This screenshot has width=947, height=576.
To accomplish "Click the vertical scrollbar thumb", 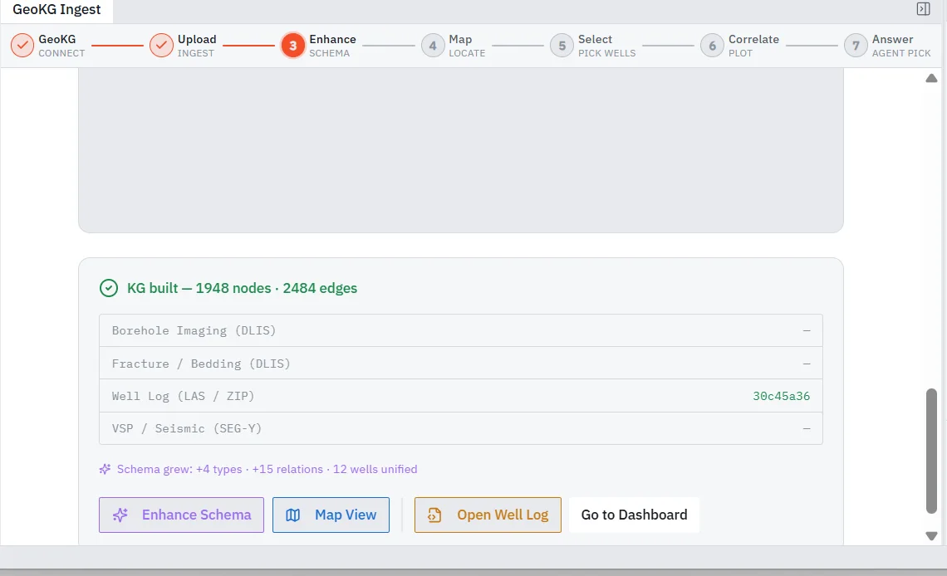I will click(x=931, y=452).
